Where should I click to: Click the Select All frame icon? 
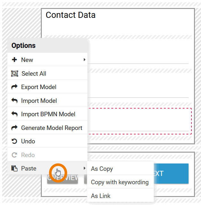point(14,73)
